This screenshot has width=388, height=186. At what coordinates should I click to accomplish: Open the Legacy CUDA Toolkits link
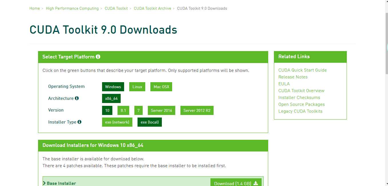[x=301, y=111]
